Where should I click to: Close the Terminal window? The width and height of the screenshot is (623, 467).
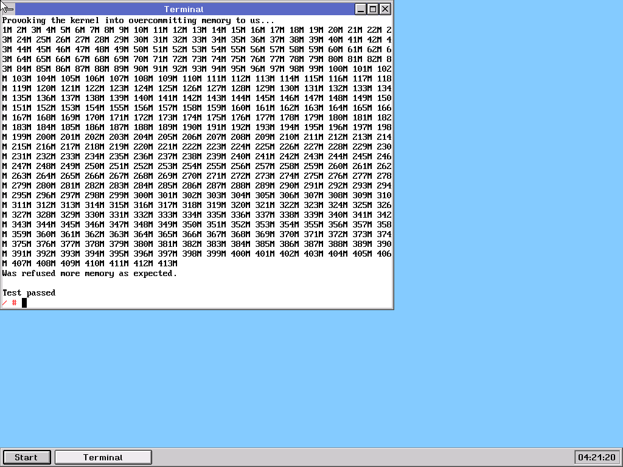pyautogui.click(x=385, y=9)
